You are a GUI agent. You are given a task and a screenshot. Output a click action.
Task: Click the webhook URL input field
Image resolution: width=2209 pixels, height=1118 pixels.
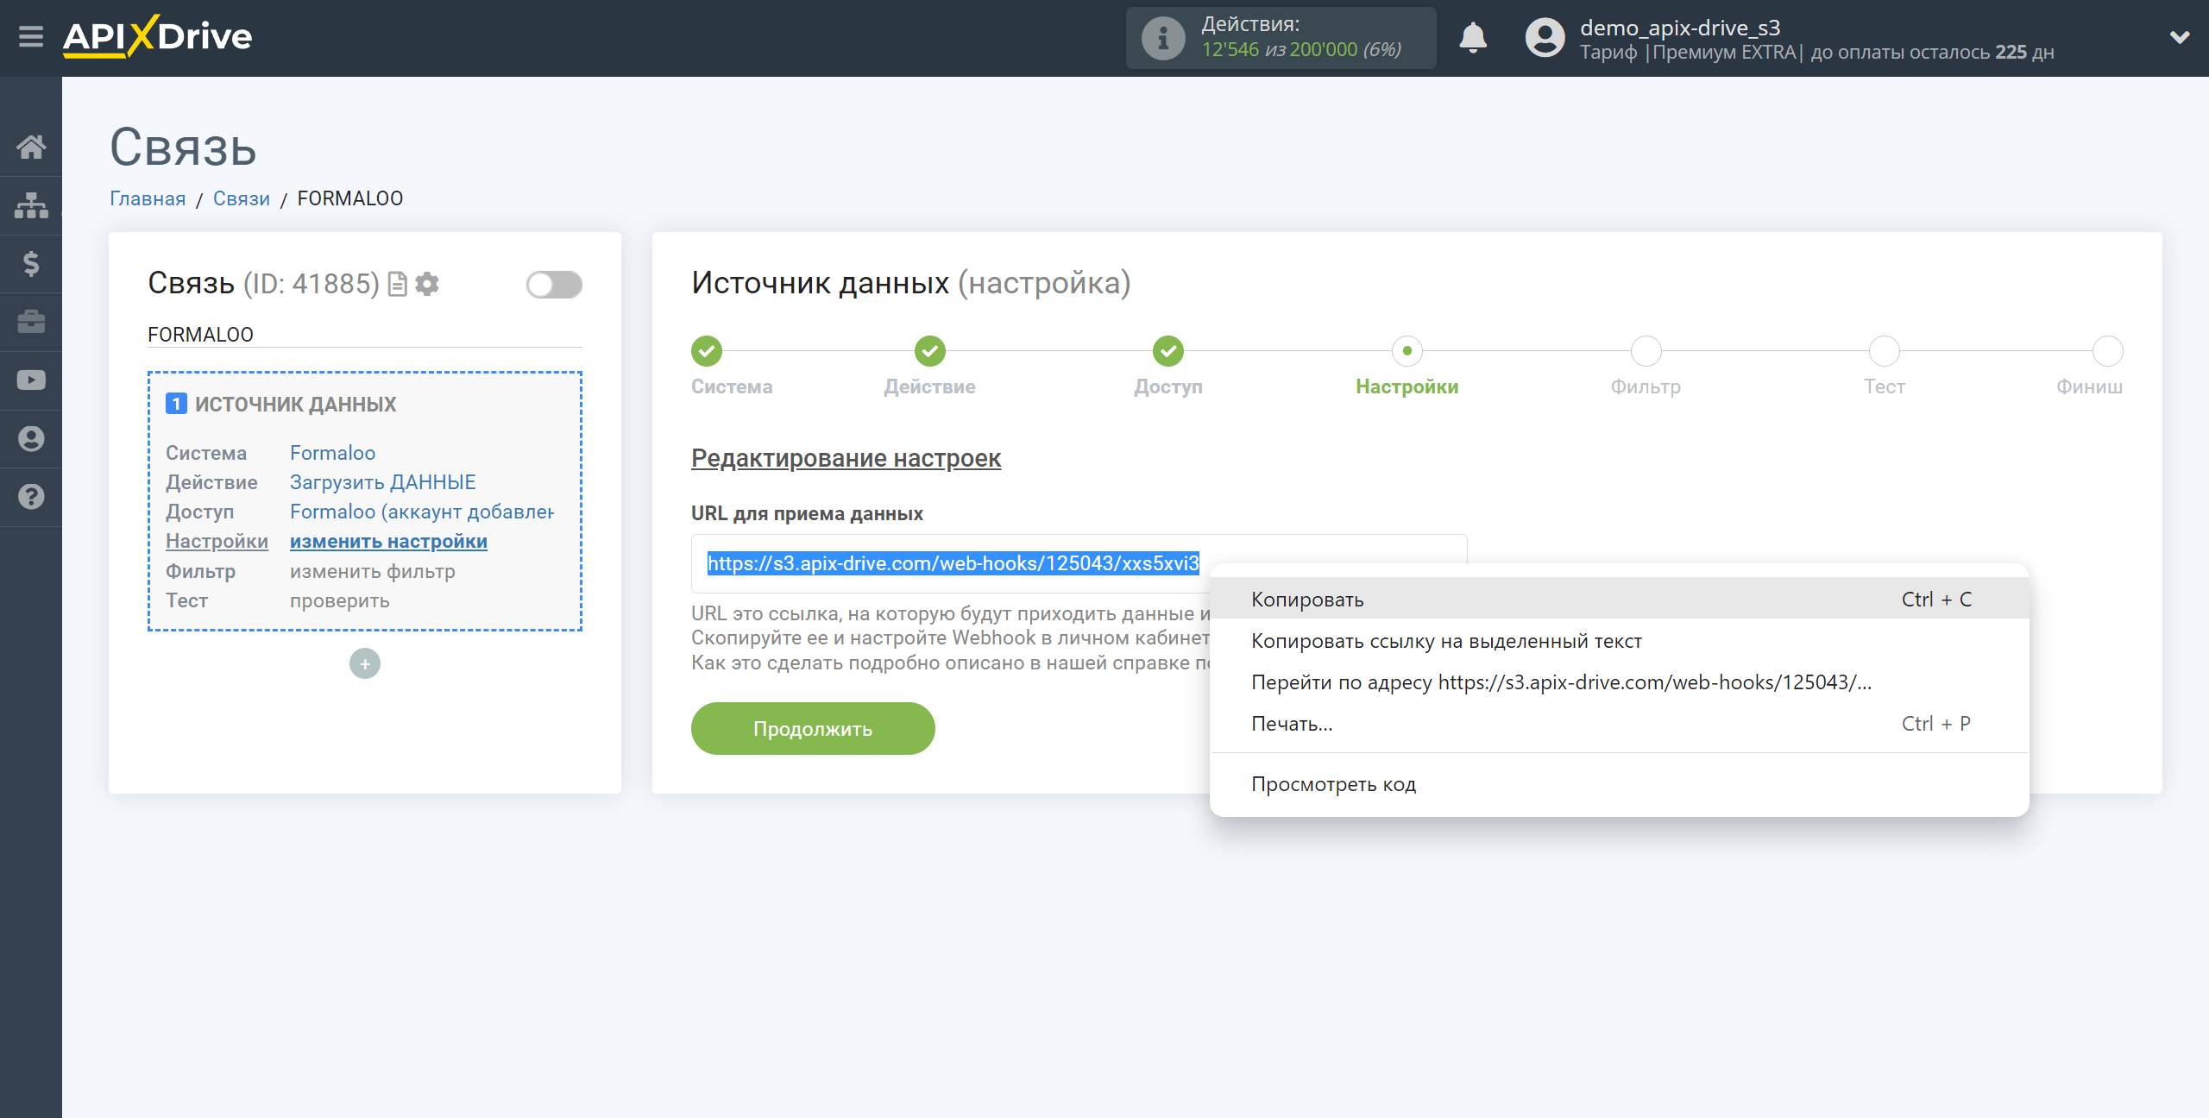1079,563
